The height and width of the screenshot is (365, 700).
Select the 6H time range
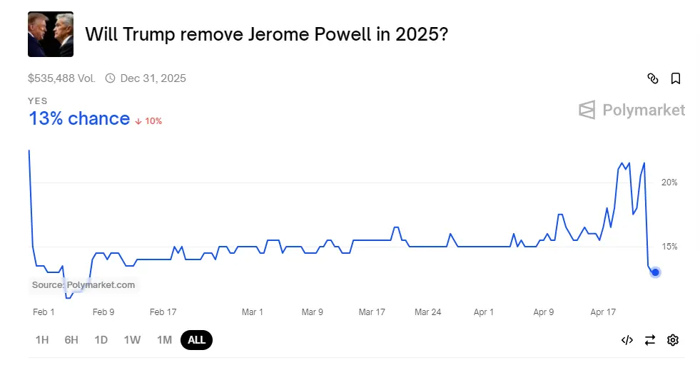(x=71, y=340)
